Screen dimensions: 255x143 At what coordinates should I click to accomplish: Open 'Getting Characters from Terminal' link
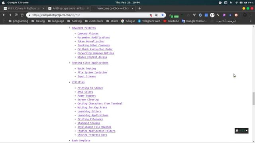click(100, 103)
